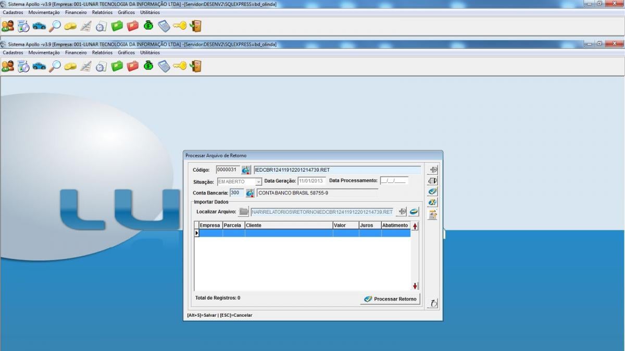Click the Valor column header in the grid
This screenshot has height=351, width=625.
pos(346,226)
